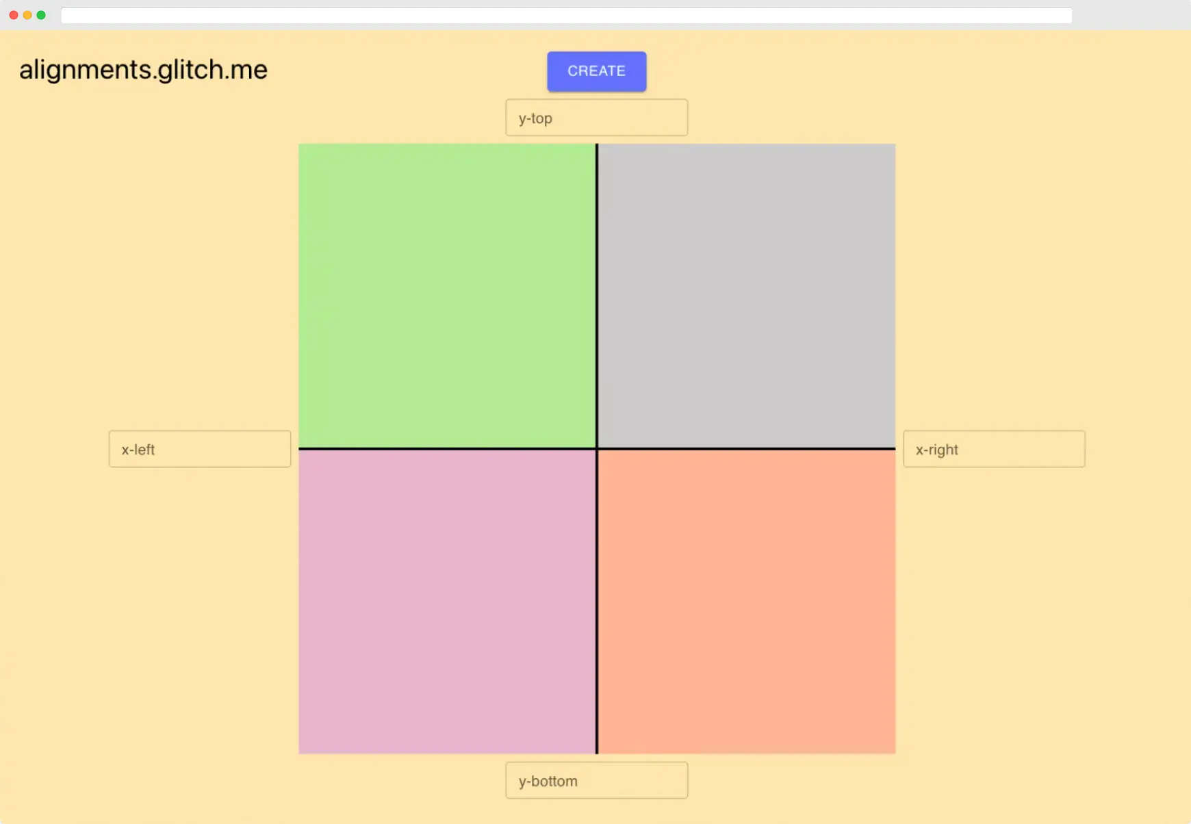Click the alignments.glitch.me page title
The image size is (1191, 824).
(x=143, y=70)
